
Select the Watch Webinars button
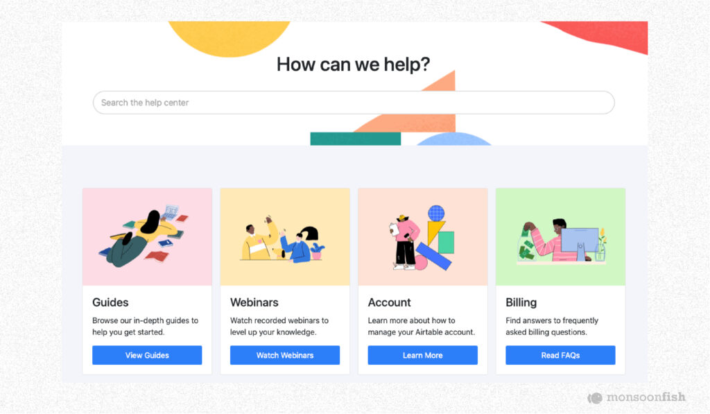[285, 355]
